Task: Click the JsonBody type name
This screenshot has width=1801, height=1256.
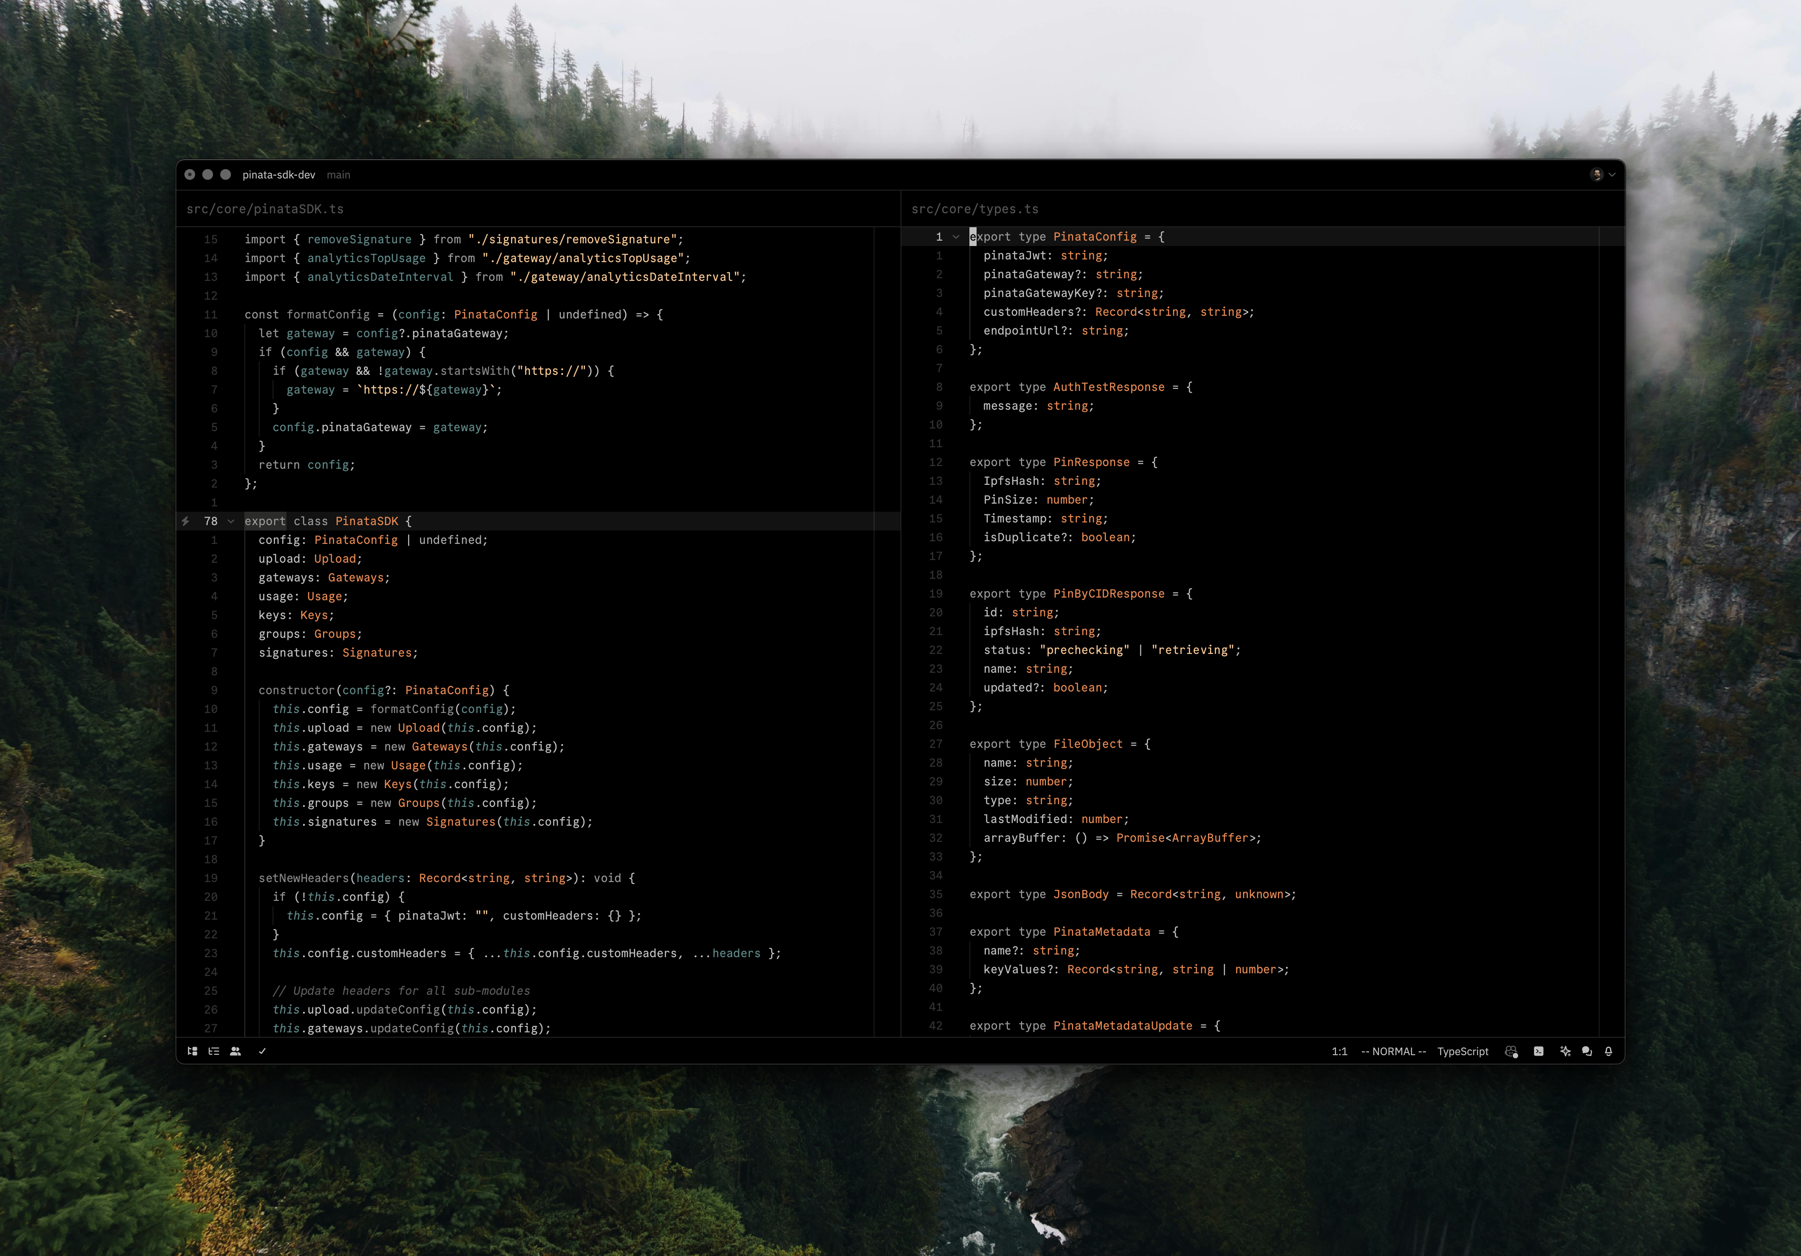Action: (1080, 895)
